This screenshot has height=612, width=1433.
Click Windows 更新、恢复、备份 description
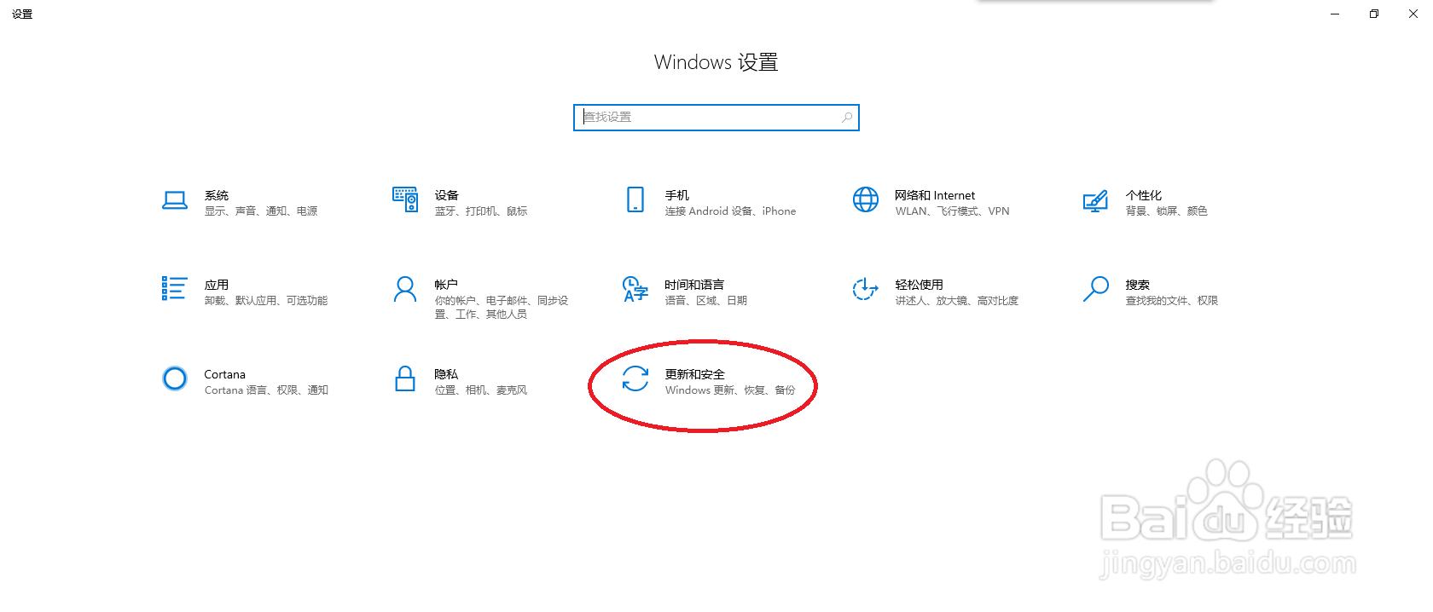[730, 390]
